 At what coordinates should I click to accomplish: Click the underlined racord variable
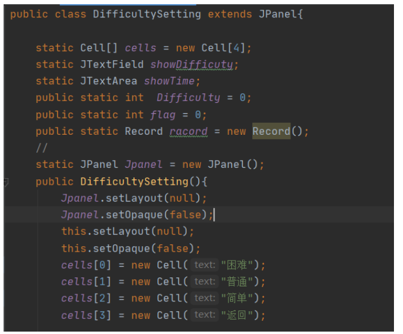tap(189, 131)
